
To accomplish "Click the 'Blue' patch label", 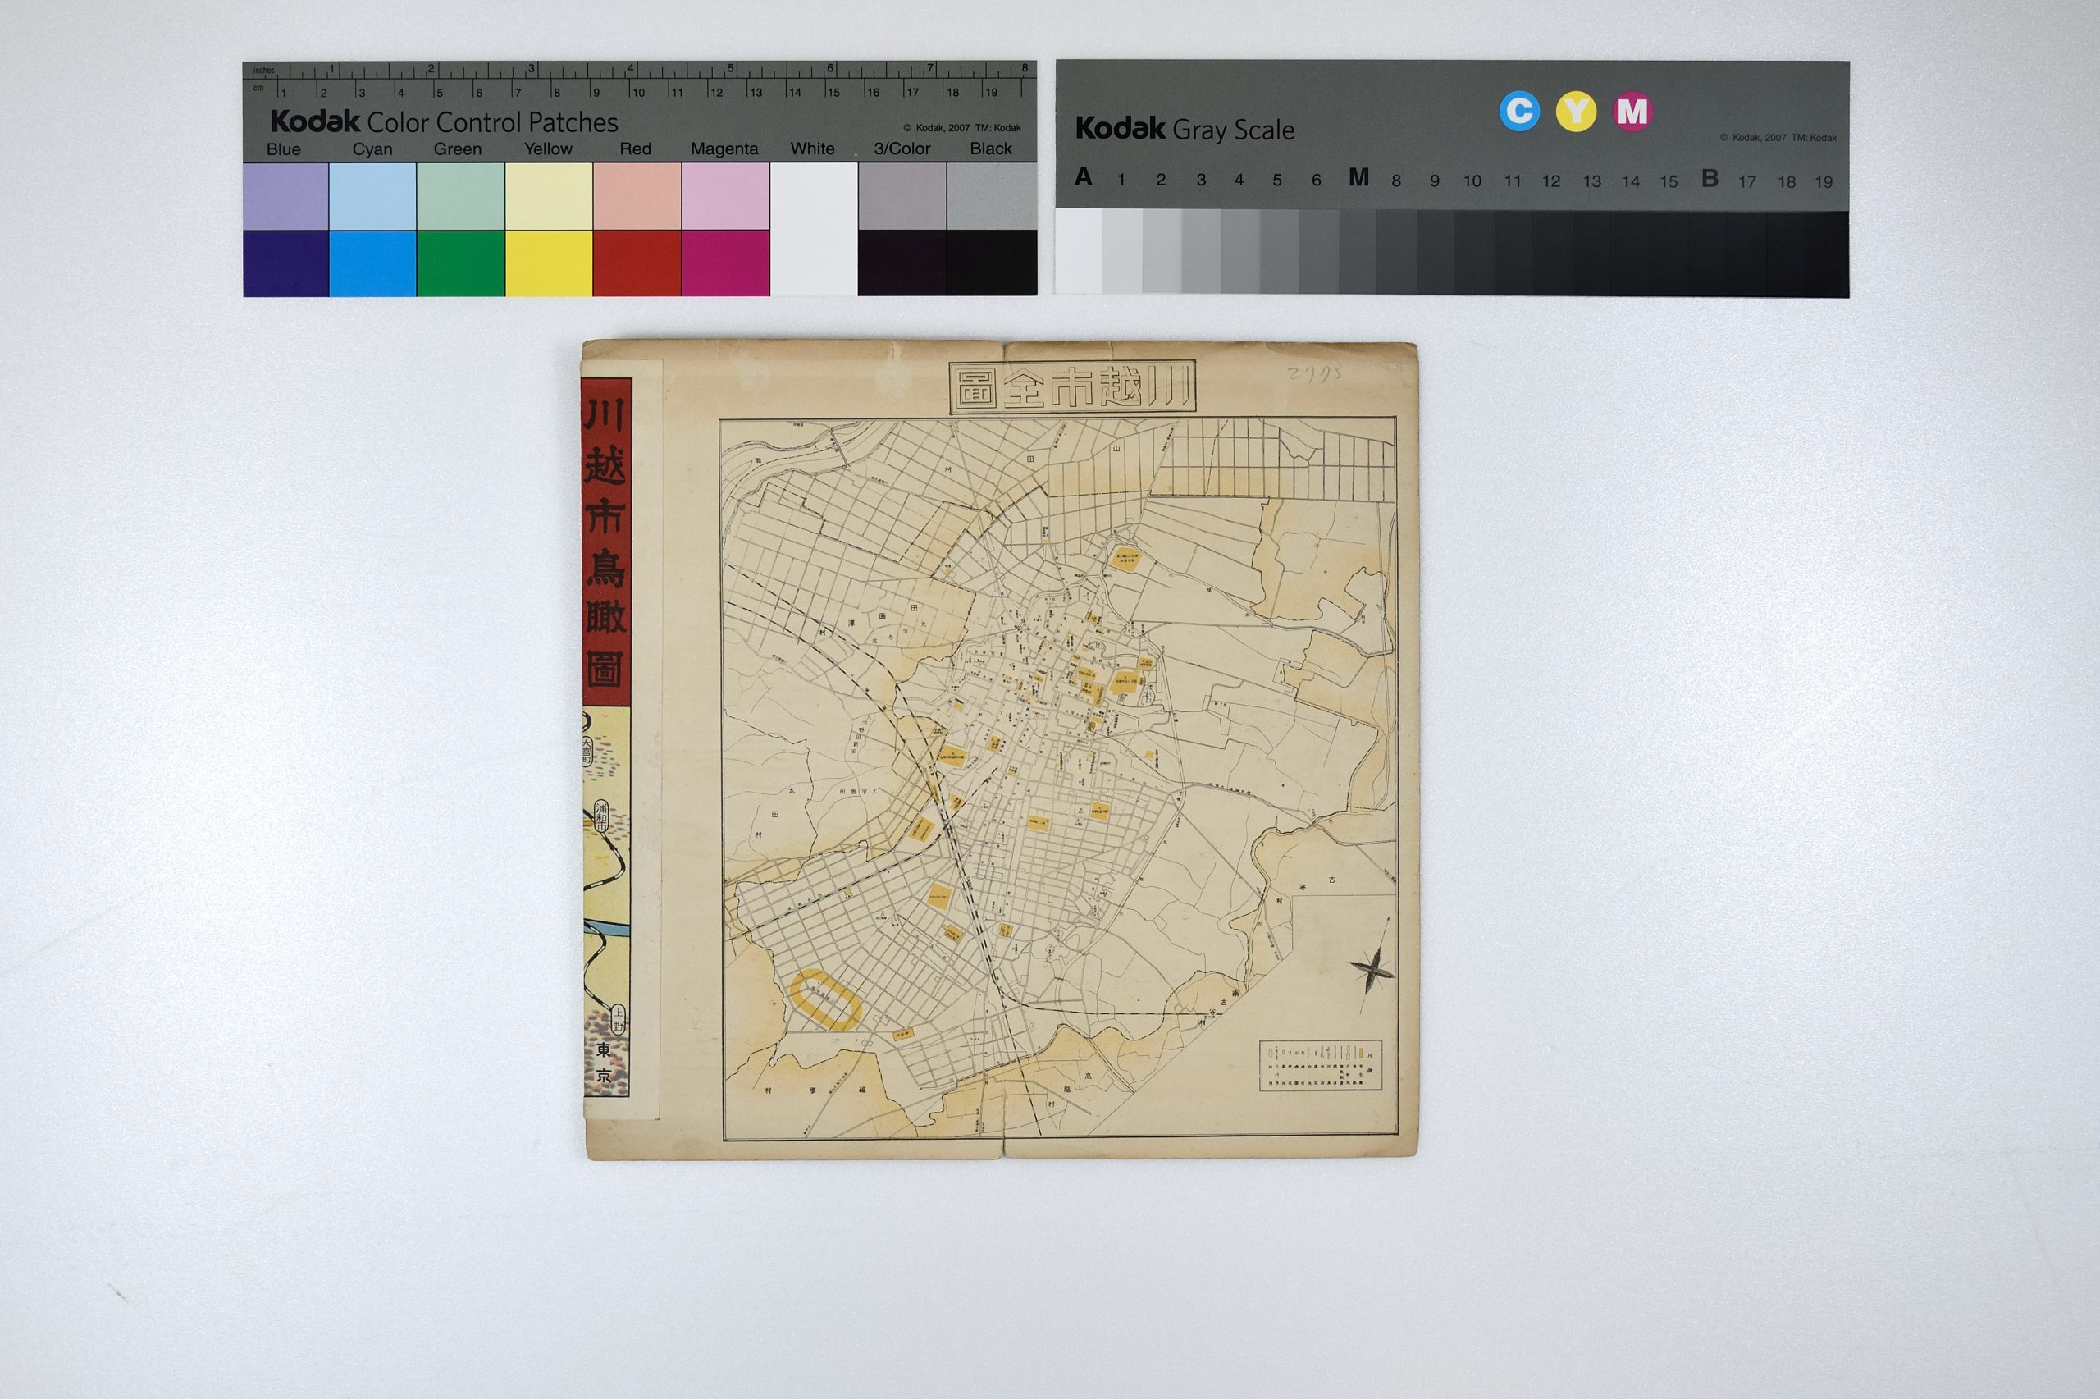I will click(284, 149).
